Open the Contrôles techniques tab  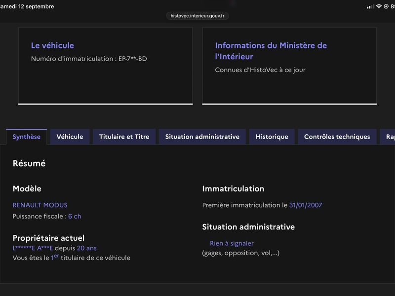(337, 137)
